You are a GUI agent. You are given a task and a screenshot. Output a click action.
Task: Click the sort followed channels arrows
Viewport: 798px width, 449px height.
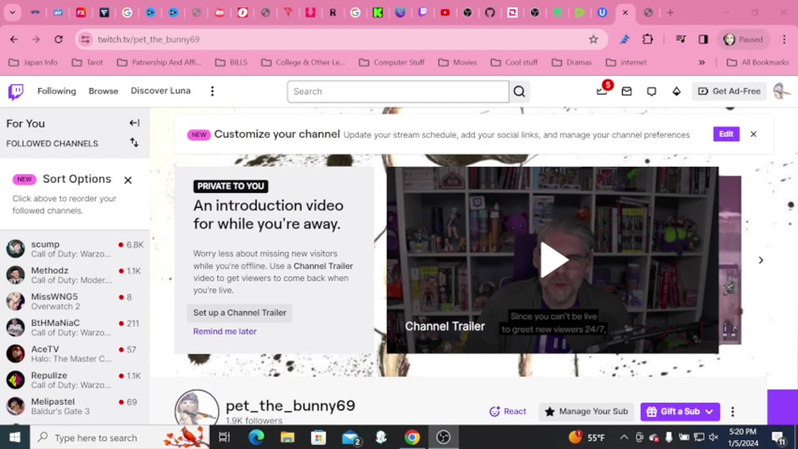[134, 143]
